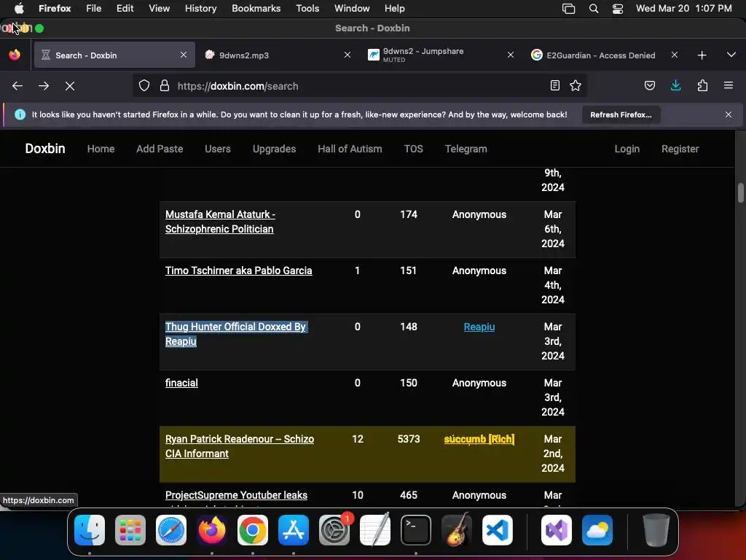Open the Edit menu
This screenshot has width=746, height=560.
[x=125, y=9]
